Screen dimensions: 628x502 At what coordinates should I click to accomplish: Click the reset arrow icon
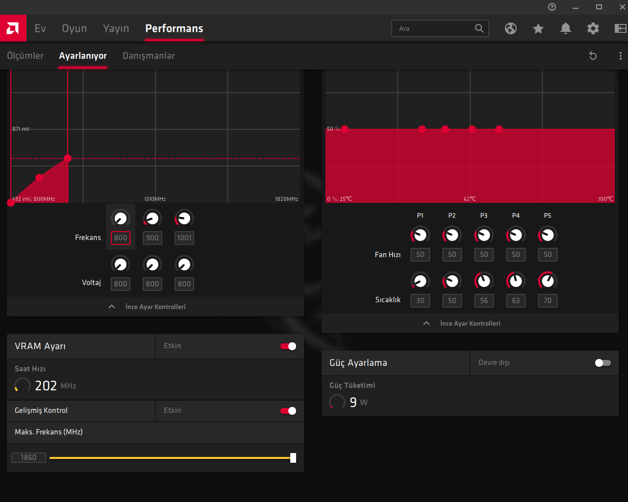click(x=593, y=56)
